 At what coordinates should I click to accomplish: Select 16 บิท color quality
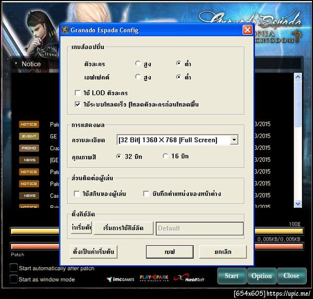pos(165,156)
